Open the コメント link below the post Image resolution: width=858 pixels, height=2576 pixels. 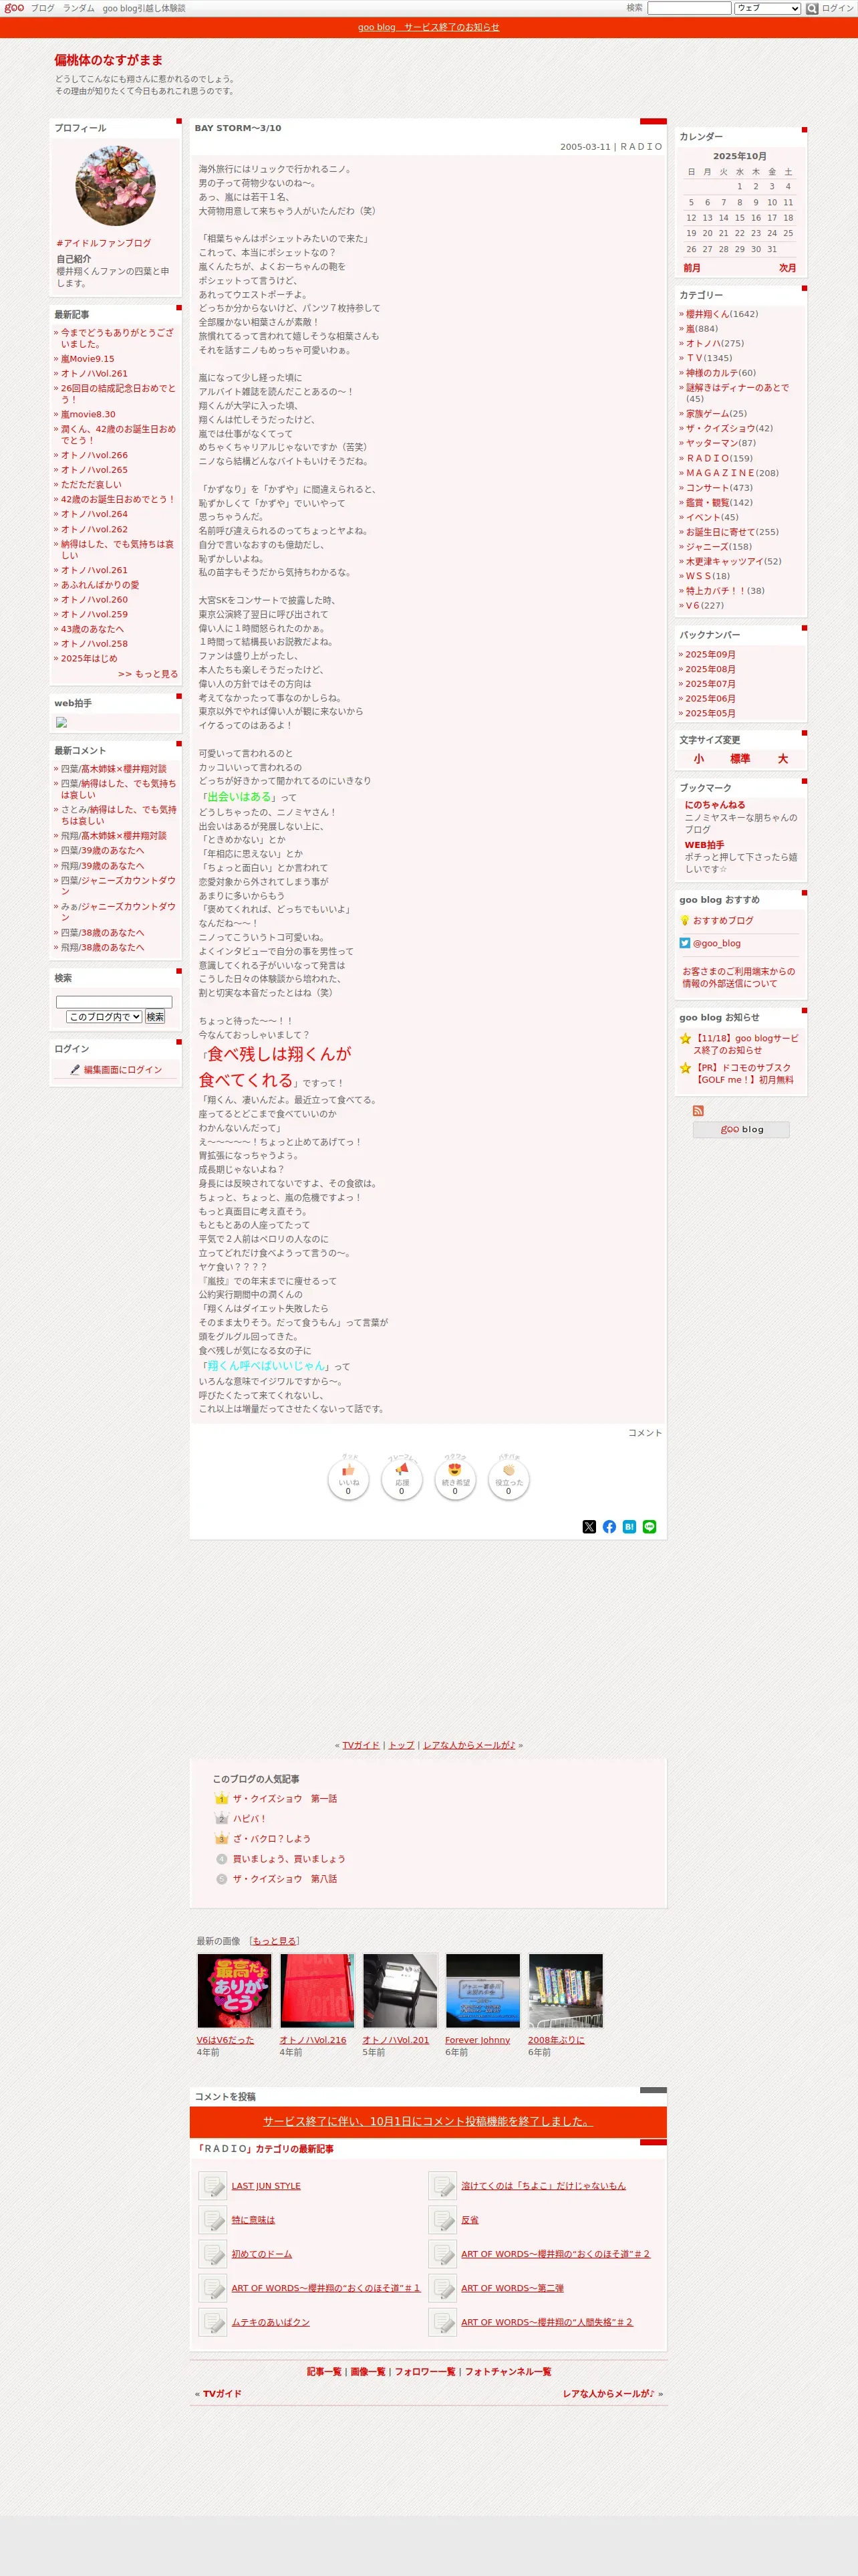pos(644,1433)
